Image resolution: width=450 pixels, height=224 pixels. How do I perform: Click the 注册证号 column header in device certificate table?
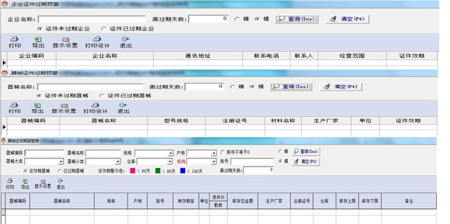click(235, 121)
